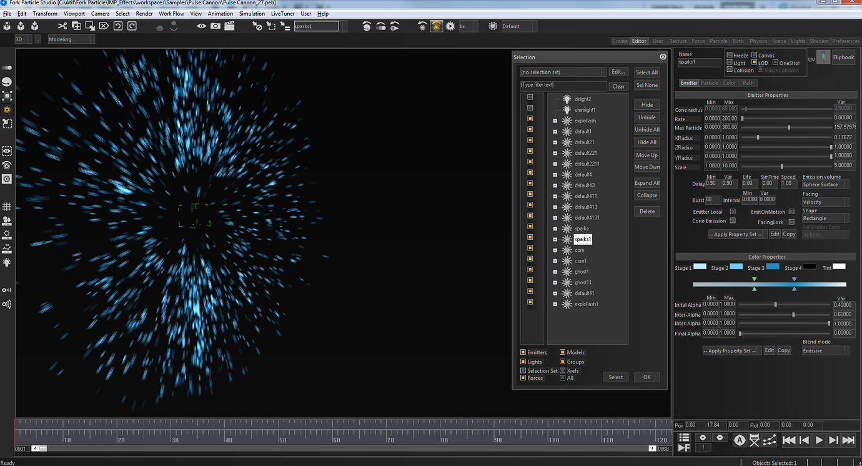Click the Undo icon in the toolbar
The height and width of the screenshot is (466, 862).
click(x=117, y=26)
